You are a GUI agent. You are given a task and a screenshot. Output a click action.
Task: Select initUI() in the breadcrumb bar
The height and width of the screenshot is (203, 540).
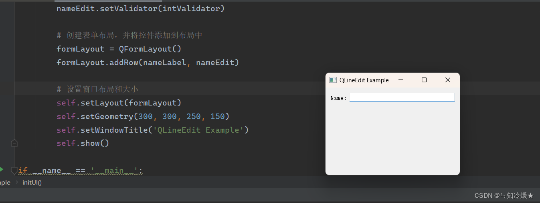pyautogui.click(x=32, y=183)
